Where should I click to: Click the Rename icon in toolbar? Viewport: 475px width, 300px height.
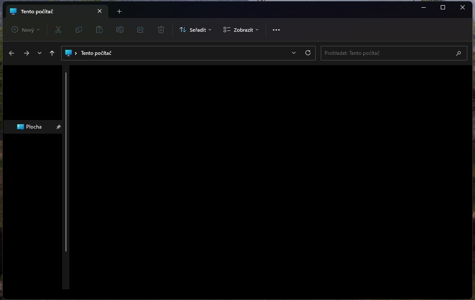point(120,30)
